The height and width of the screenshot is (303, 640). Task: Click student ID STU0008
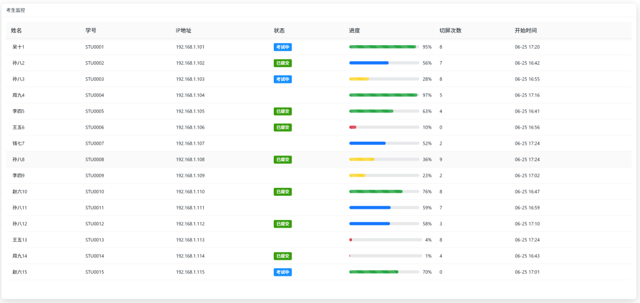click(95, 160)
